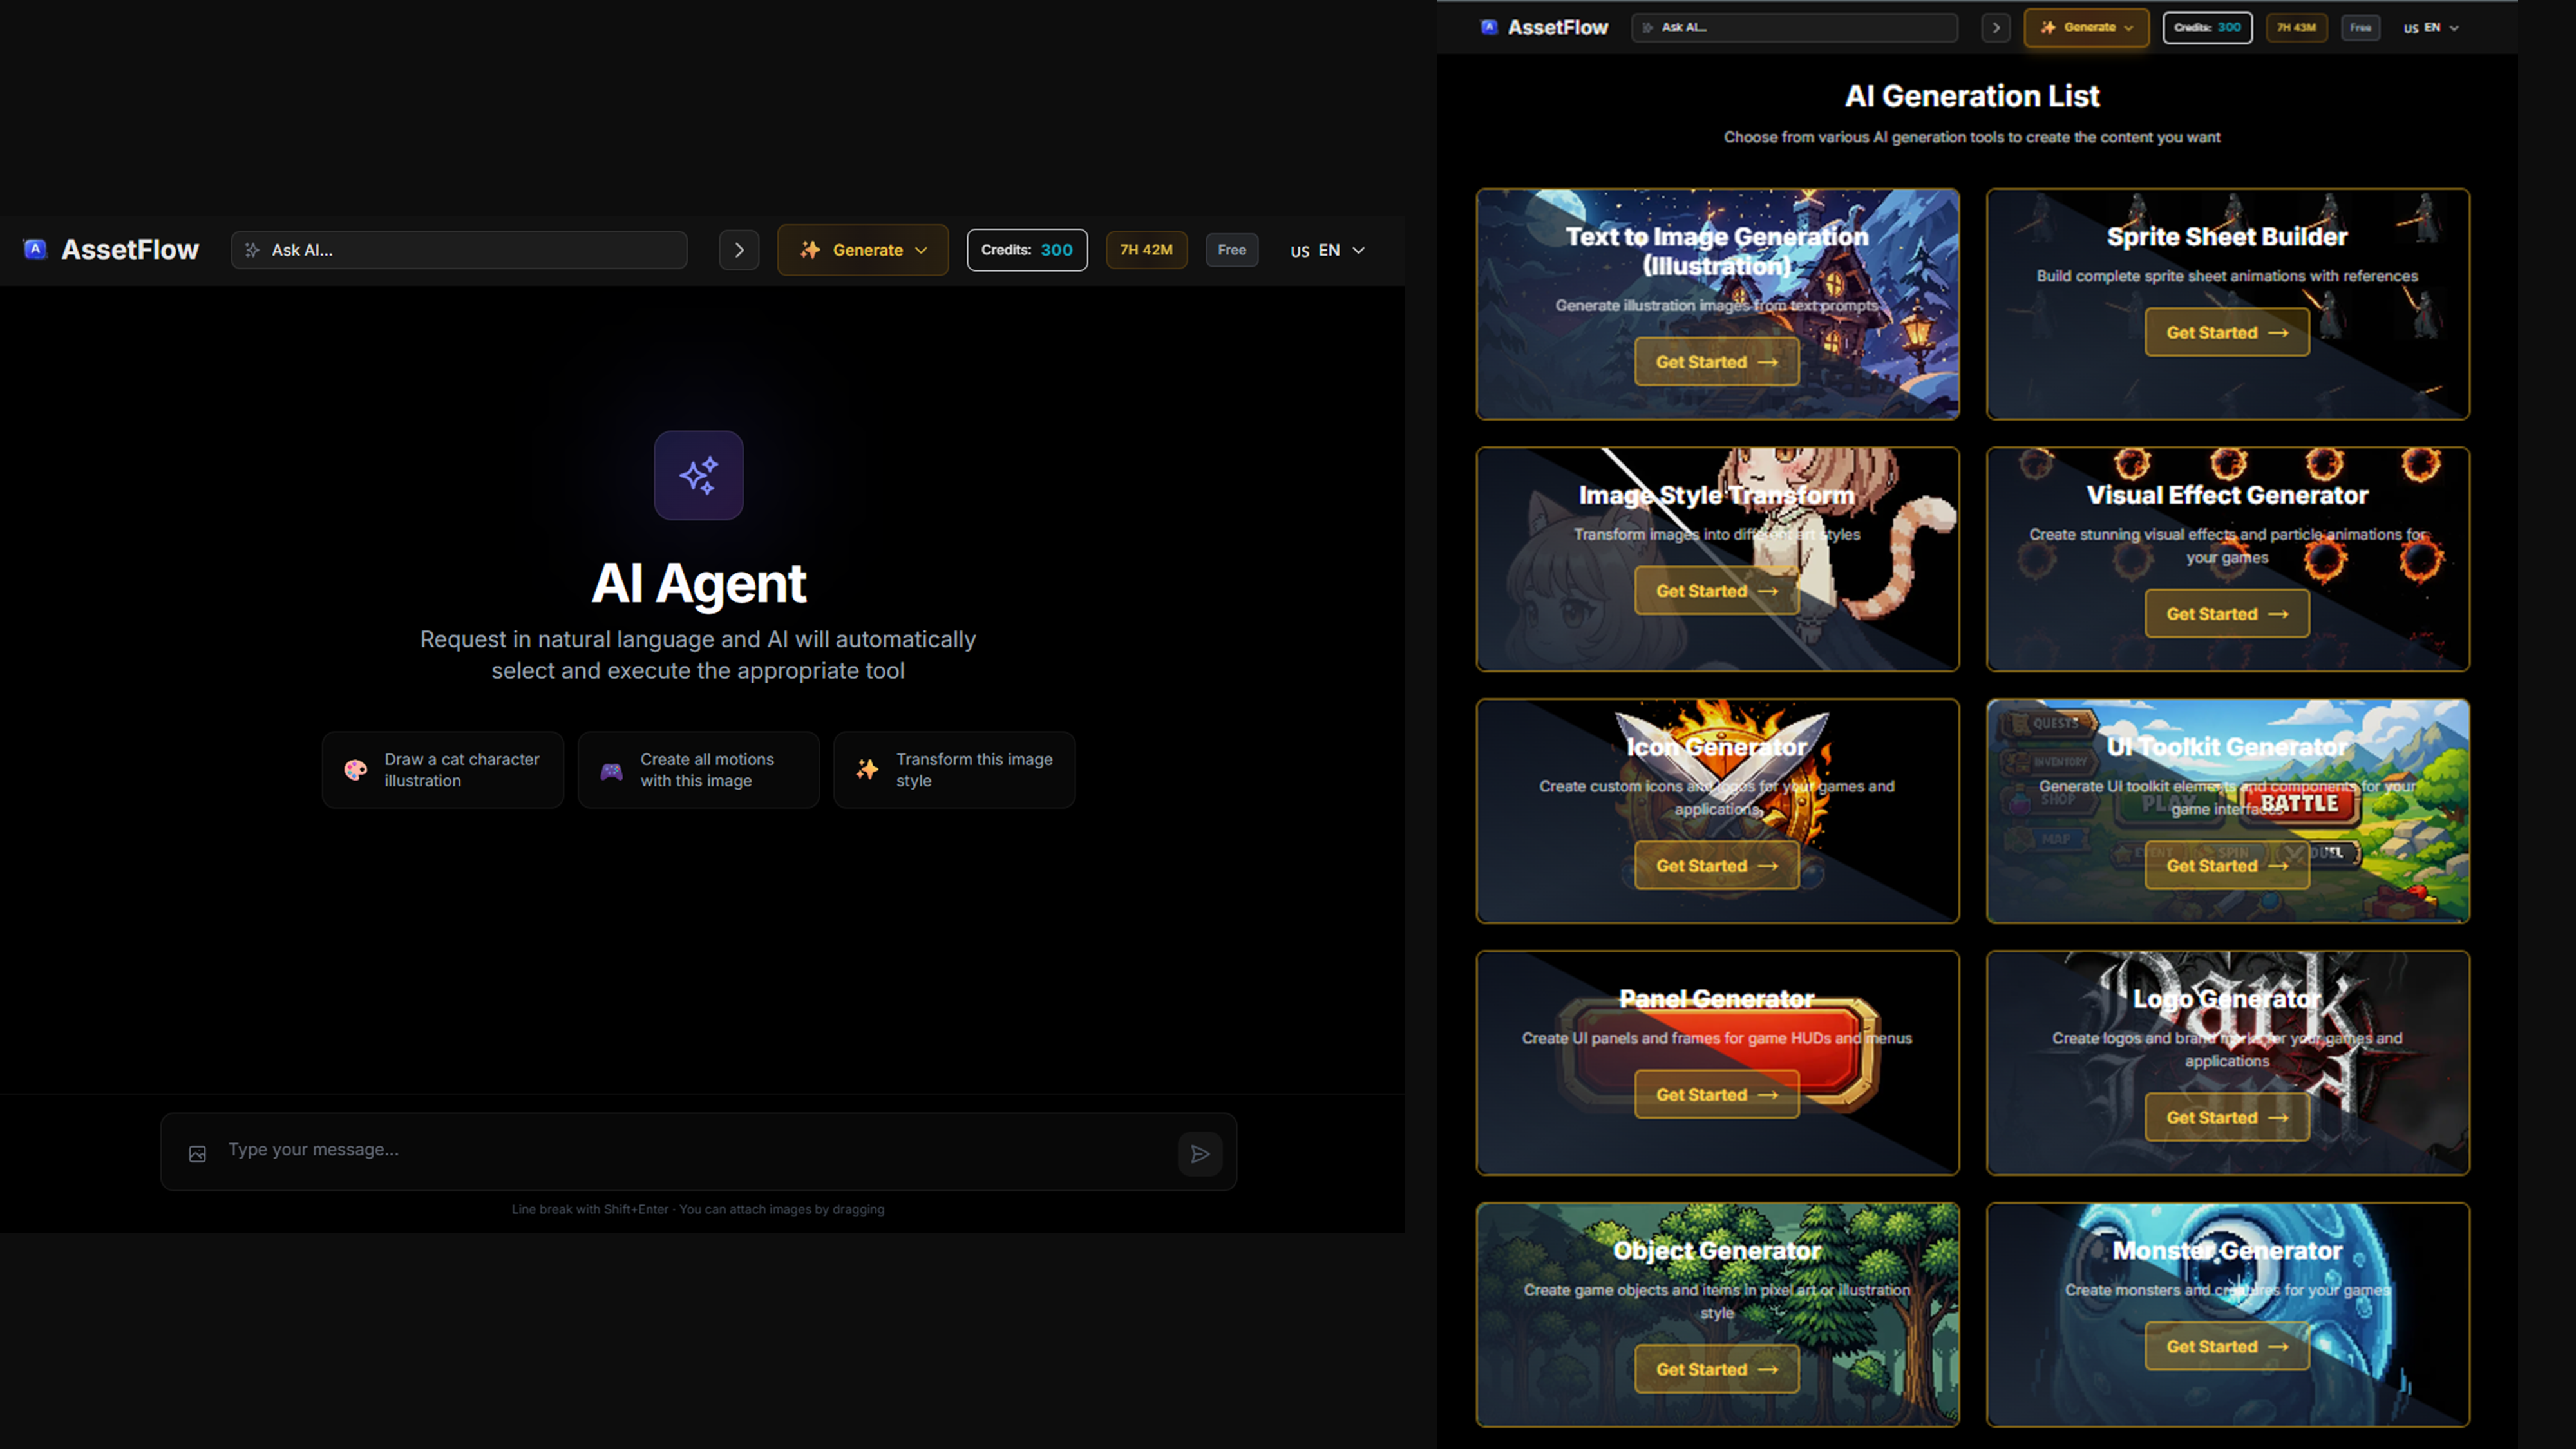Click the attach image icon in message box
2576x1449 pixels.
coord(197,1154)
